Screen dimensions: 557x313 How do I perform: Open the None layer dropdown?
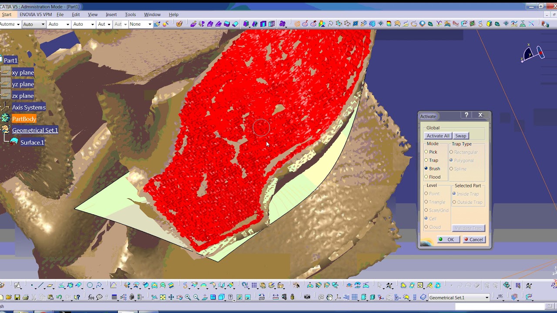coord(140,24)
